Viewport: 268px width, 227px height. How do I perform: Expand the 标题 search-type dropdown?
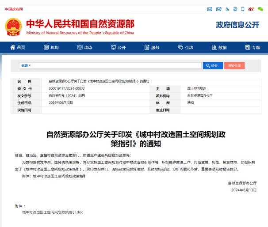click(x=26, y=65)
